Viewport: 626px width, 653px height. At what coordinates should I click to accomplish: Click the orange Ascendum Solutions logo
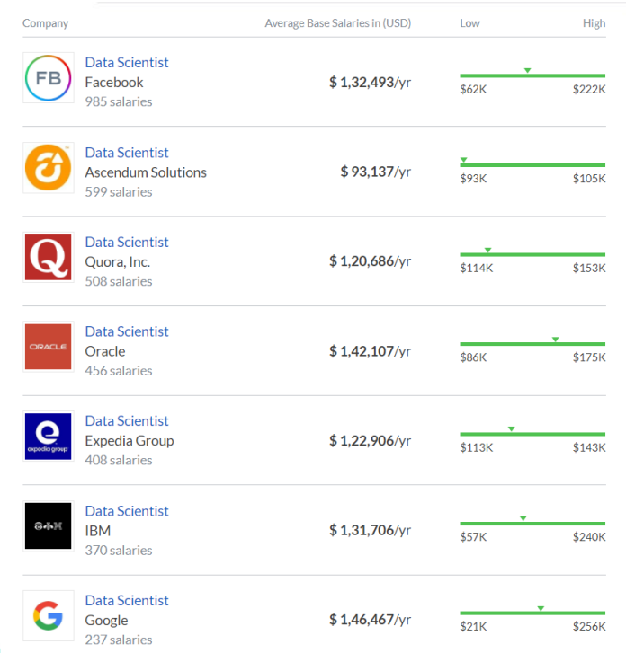(x=49, y=167)
